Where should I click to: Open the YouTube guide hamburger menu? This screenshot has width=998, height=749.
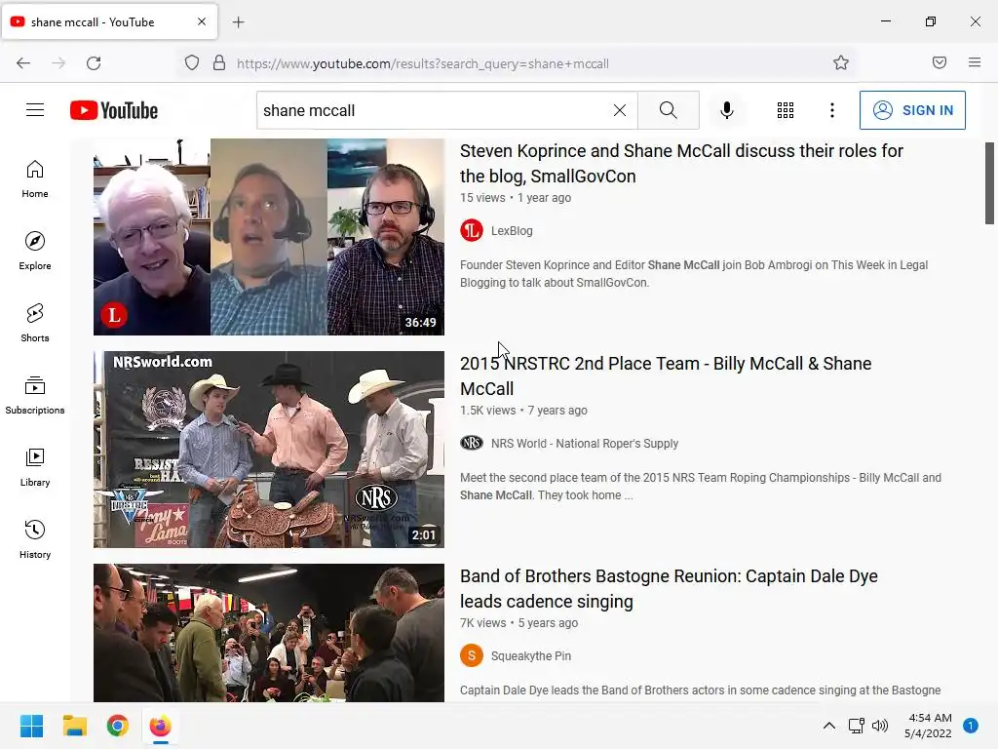point(35,110)
